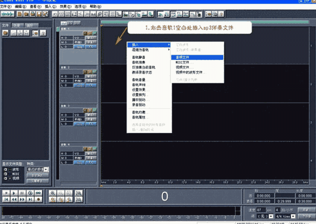Click the large time display showing 0
The height and width of the screenshot is (224, 316).
tap(164, 196)
